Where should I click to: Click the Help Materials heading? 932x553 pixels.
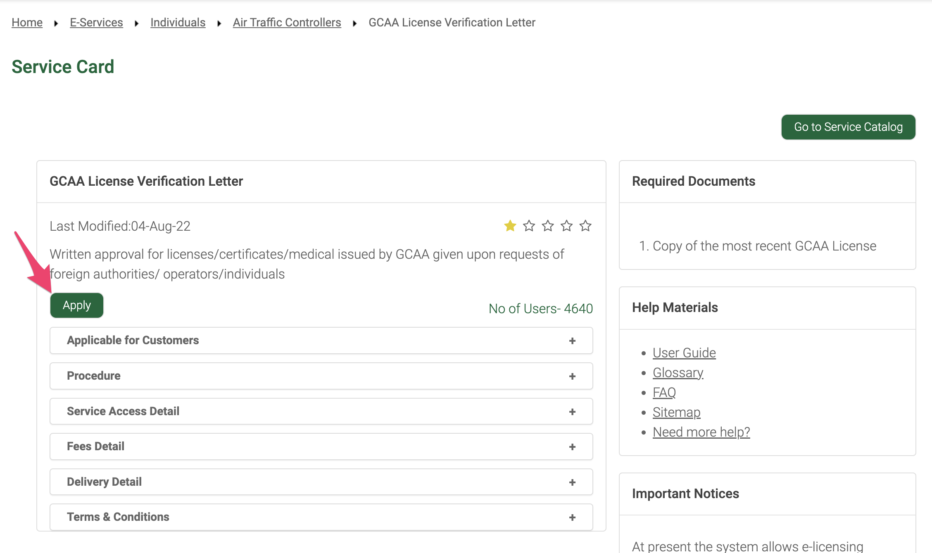(x=675, y=307)
